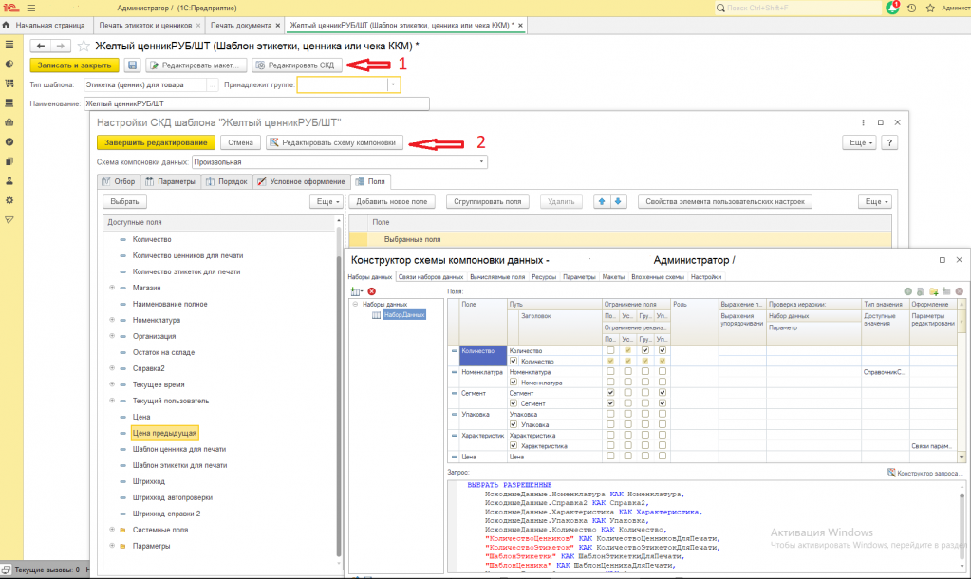Click the save (floppy disk) icon
The width and height of the screenshot is (971, 579).
[133, 65]
